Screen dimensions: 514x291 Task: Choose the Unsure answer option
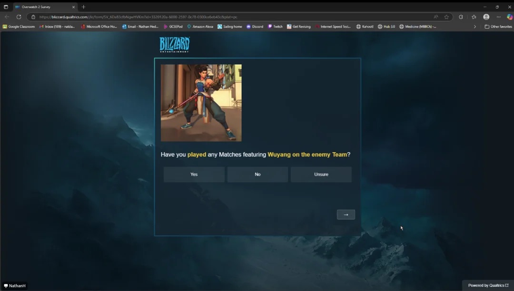click(x=321, y=175)
